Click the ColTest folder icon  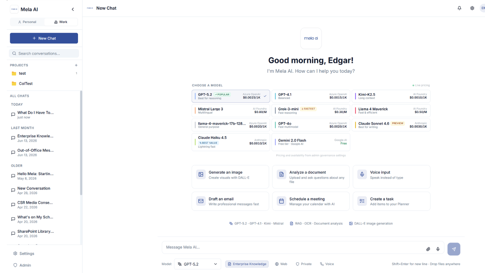14,83
